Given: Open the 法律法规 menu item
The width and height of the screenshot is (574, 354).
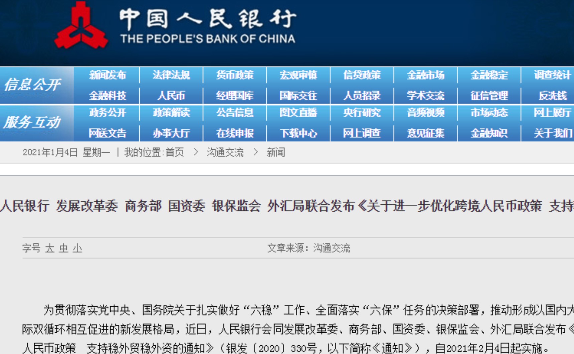Looking at the screenshot, I should pos(171,75).
